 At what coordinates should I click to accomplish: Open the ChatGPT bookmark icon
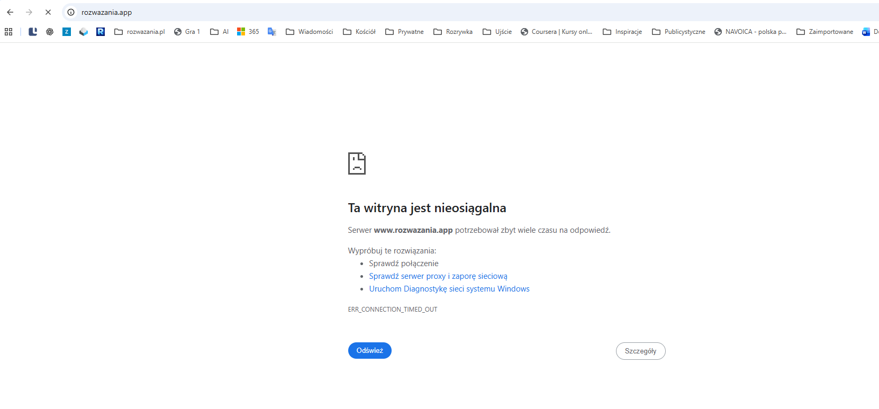(x=50, y=32)
